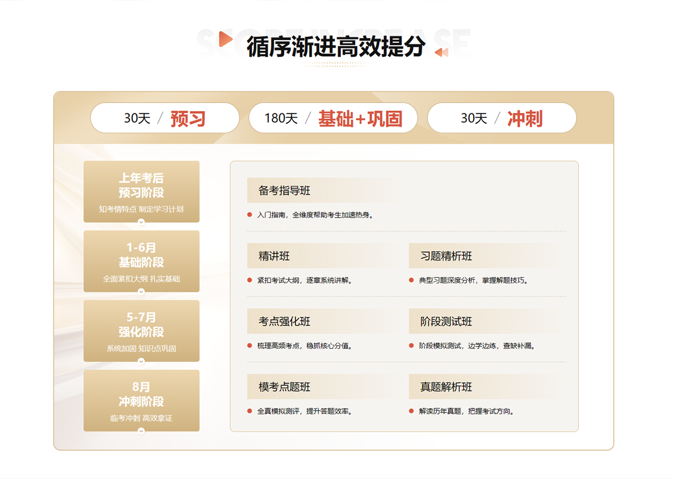Click the bullet dot next to 典型习题深度分析
The height and width of the screenshot is (479, 674).
coord(411,280)
